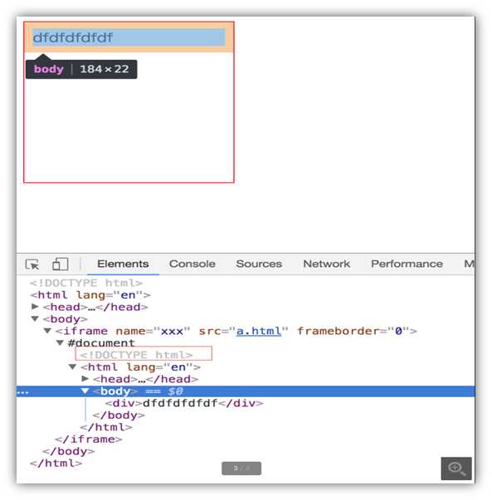The image size is (492, 500).
Task: Select the last closing /html row
Action: (56, 463)
